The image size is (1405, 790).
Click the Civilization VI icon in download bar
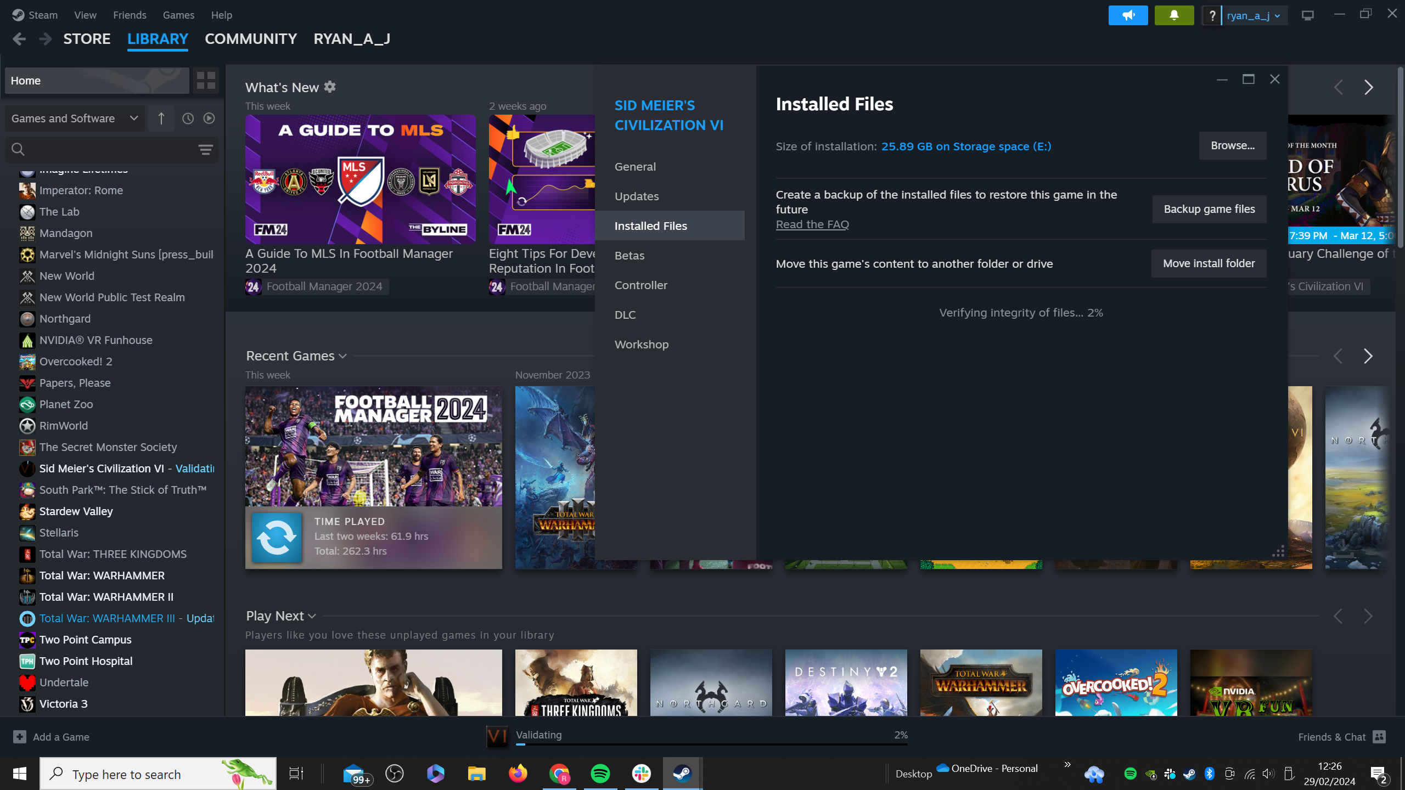click(497, 737)
